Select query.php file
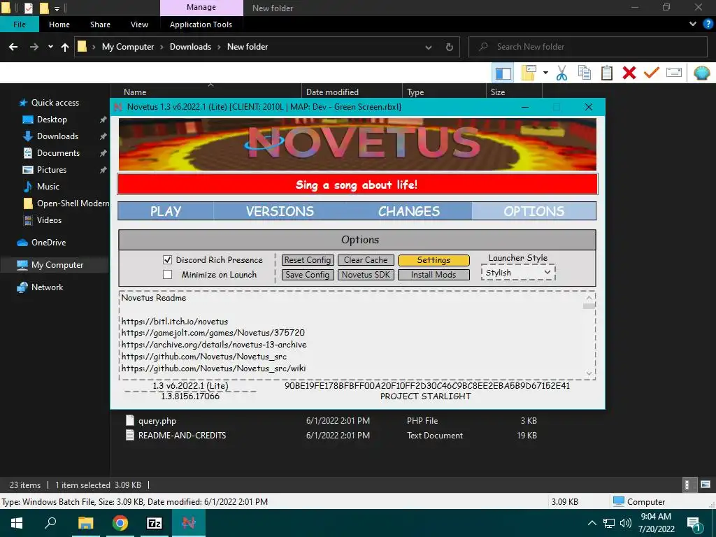The height and width of the screenshot is (537, 716). coord(157,421)
